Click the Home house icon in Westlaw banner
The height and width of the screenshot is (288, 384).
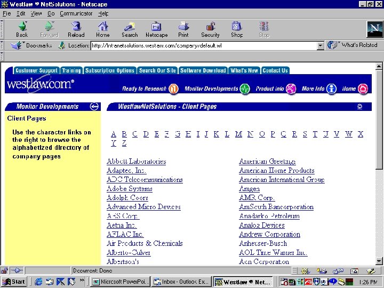(x=363, y=89)
